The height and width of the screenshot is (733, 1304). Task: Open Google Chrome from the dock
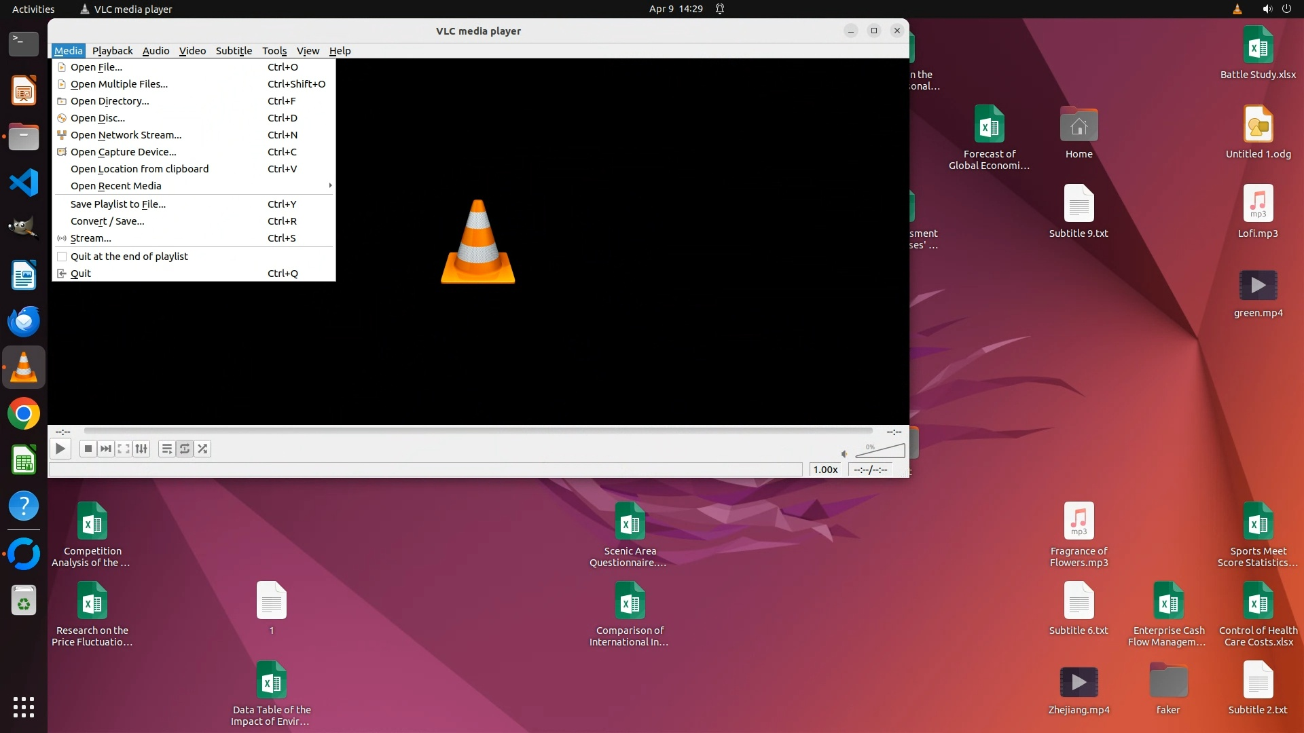(x=24, y=414)
